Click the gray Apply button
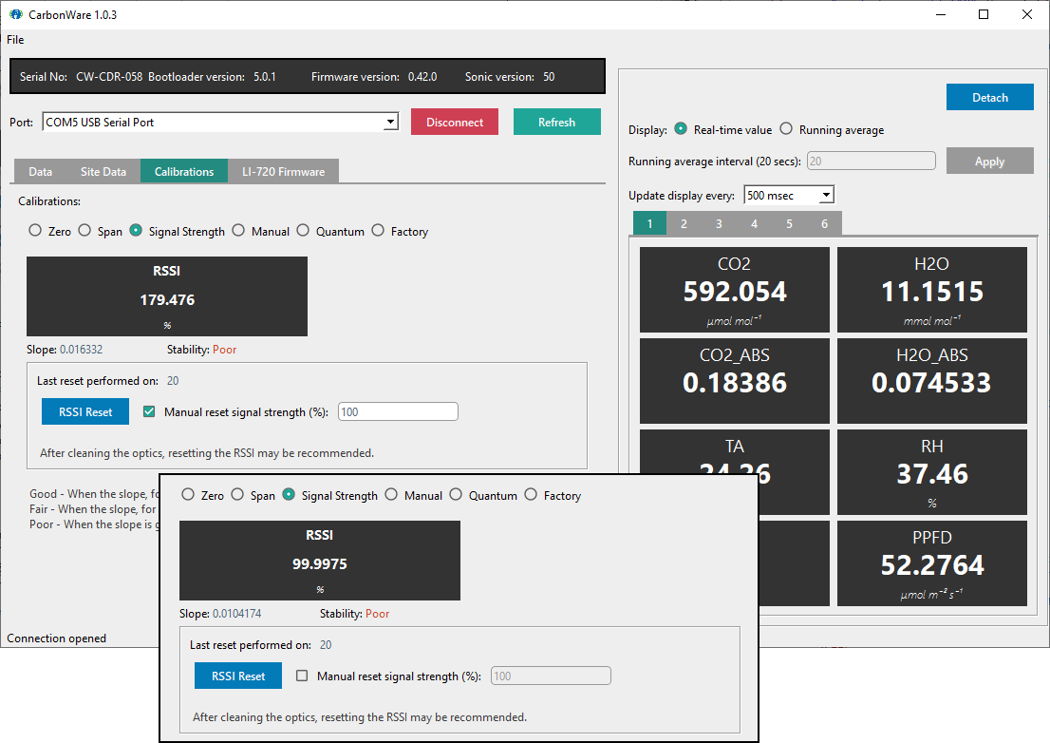 (990, 161)
